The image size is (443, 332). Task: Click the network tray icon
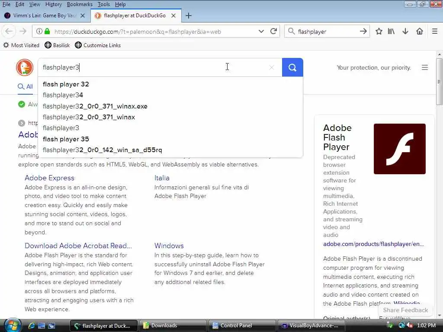pos(401,325)
